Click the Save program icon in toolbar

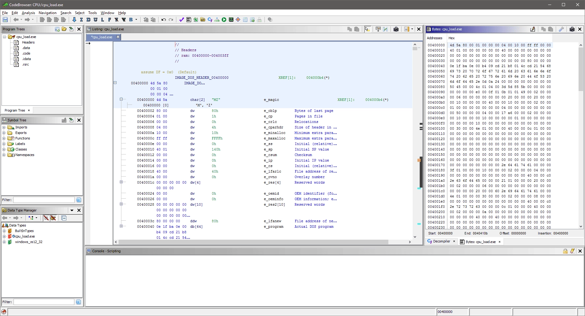tap(5, 20)
